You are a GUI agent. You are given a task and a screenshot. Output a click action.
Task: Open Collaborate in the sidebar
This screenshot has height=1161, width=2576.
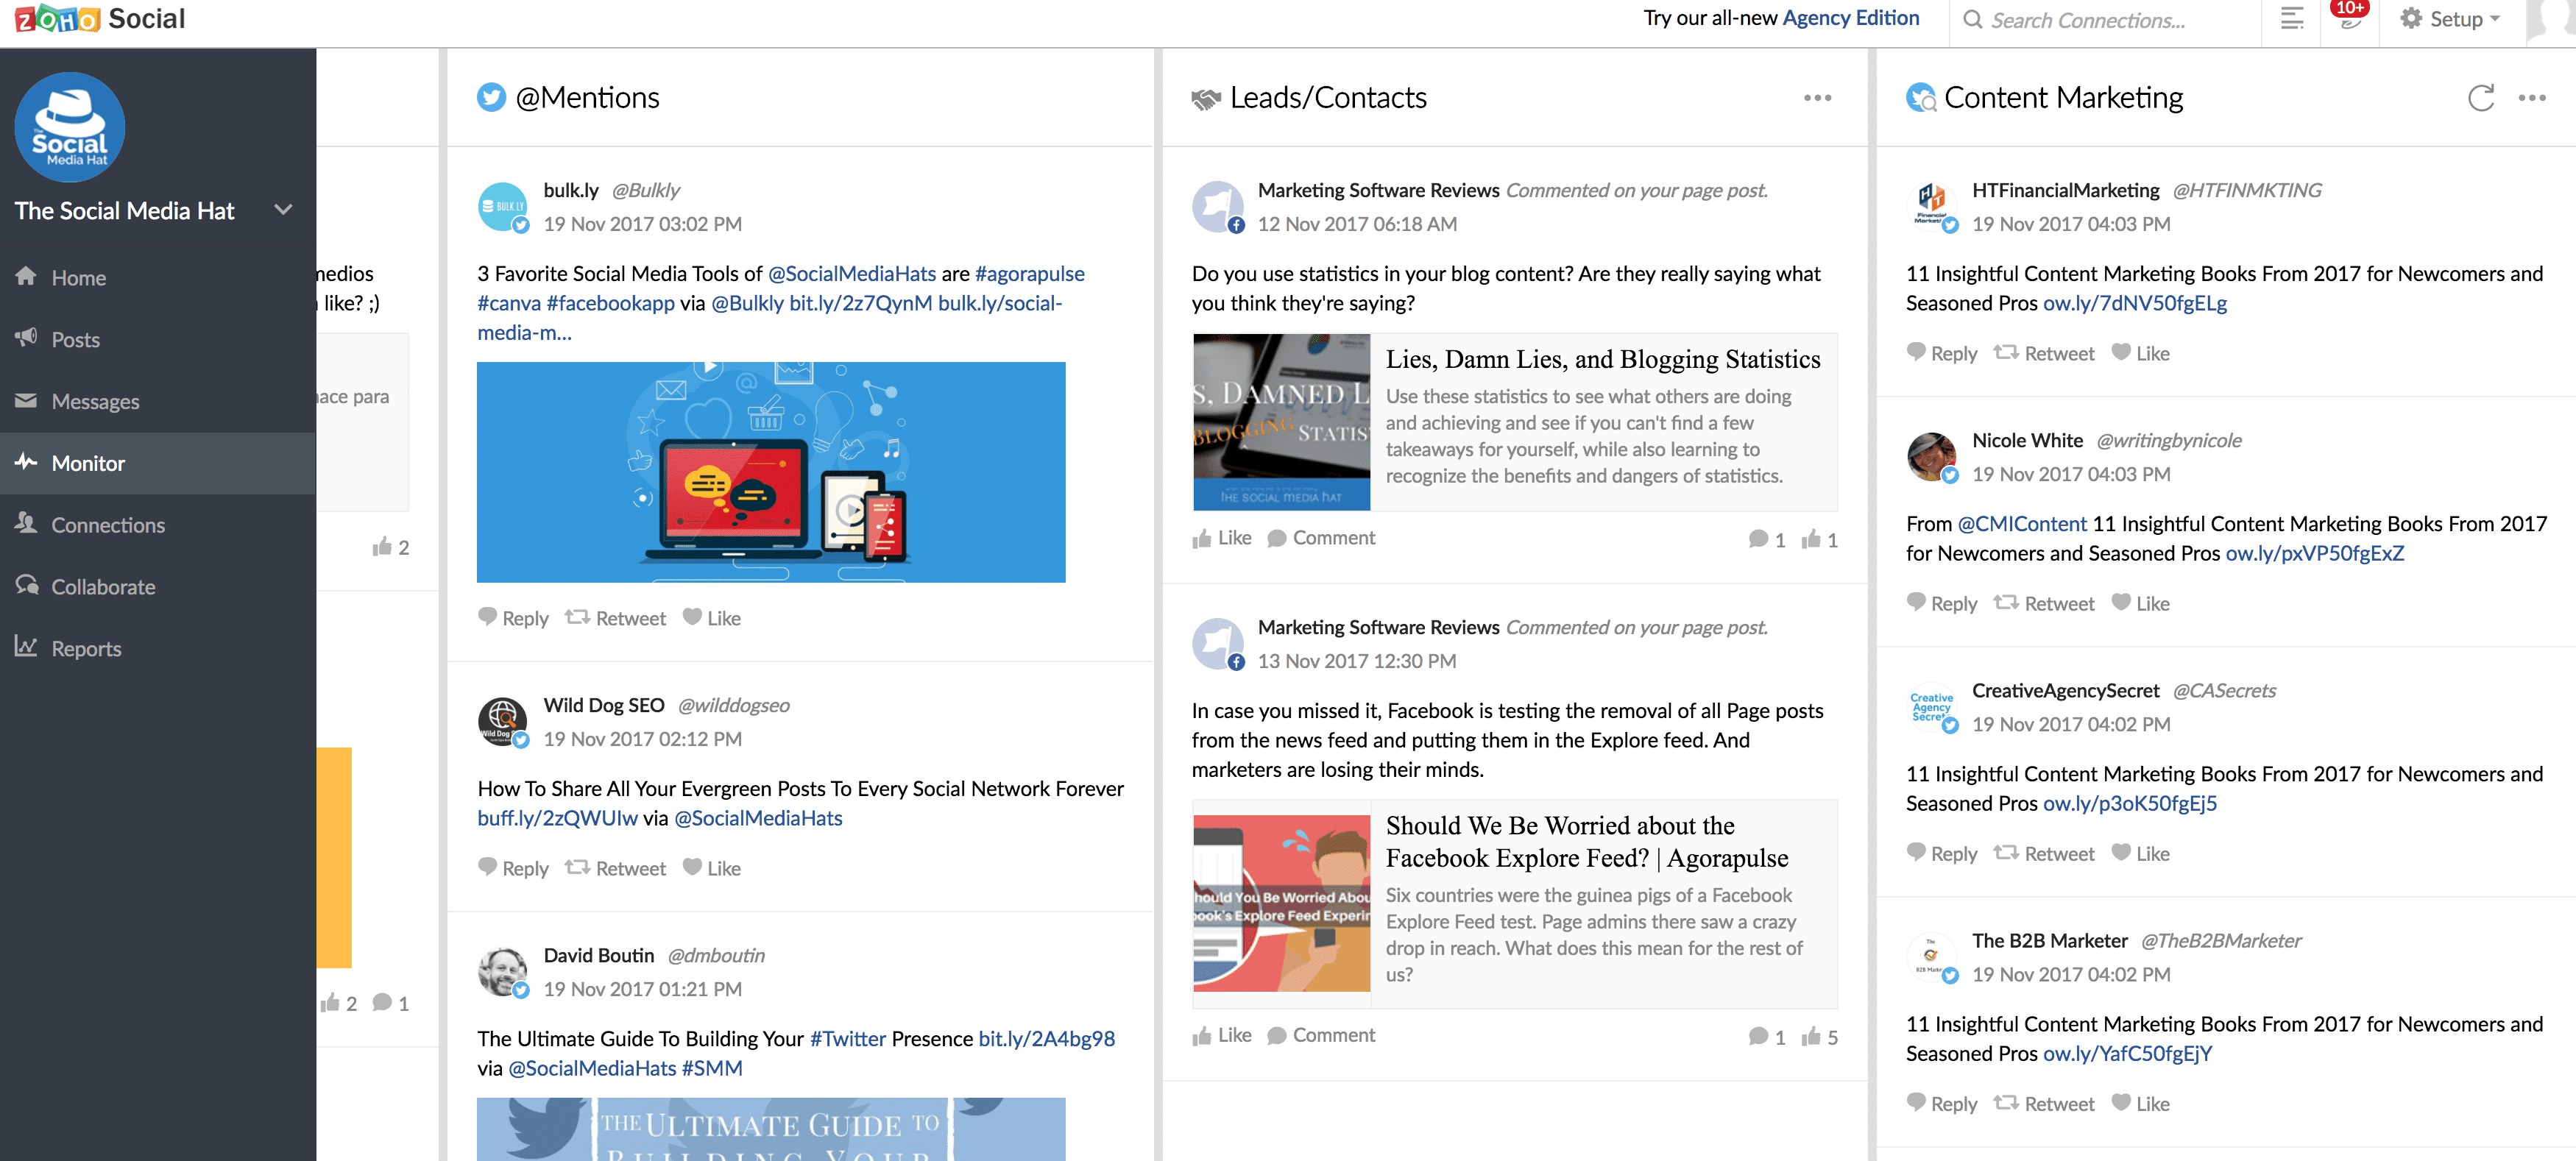103,587
